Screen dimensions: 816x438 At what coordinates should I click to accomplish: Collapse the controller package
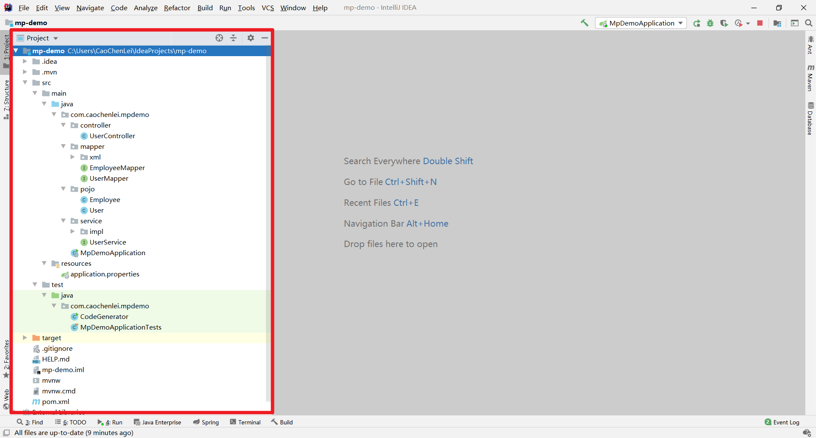63,125
